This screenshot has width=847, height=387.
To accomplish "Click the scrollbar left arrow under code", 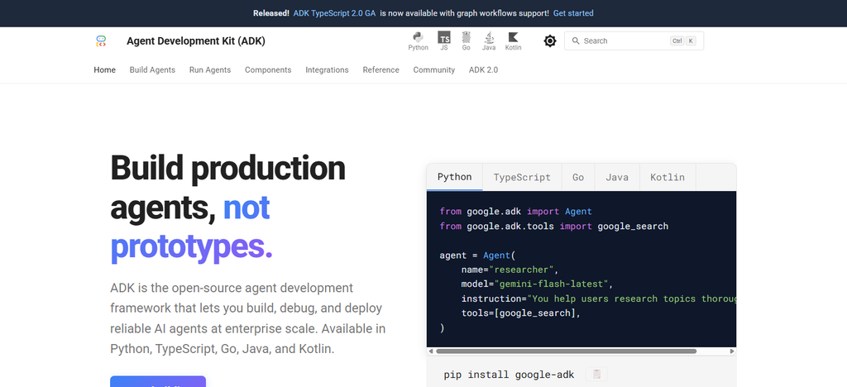I will (x=430, y=351).
